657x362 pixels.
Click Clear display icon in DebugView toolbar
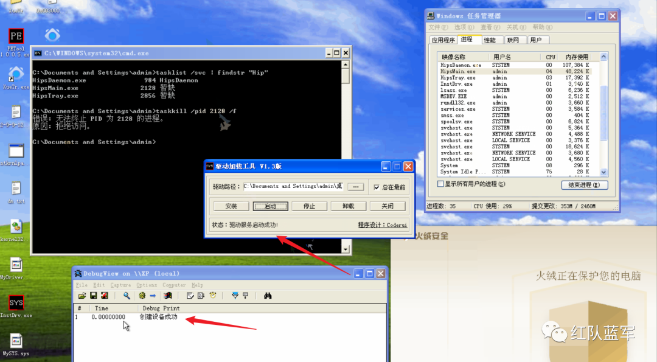click(x=190, y=296)
